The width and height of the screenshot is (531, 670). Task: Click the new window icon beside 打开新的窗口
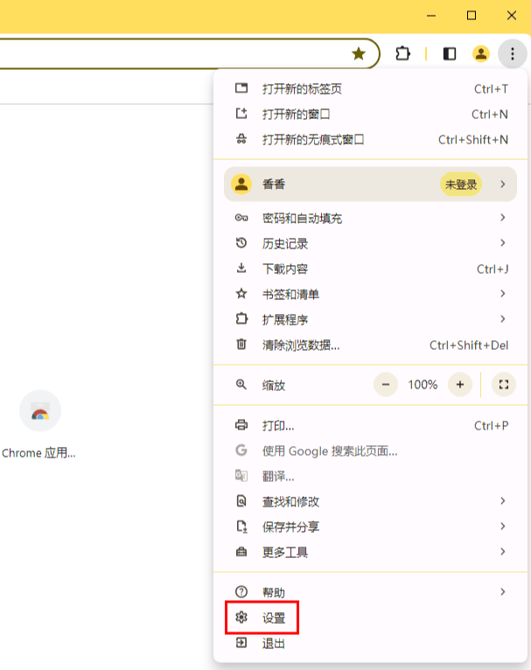coord(241,114)
